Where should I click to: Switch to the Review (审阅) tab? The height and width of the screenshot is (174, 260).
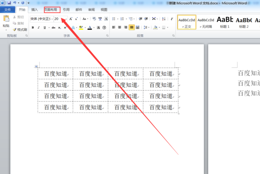pos(91,10)
